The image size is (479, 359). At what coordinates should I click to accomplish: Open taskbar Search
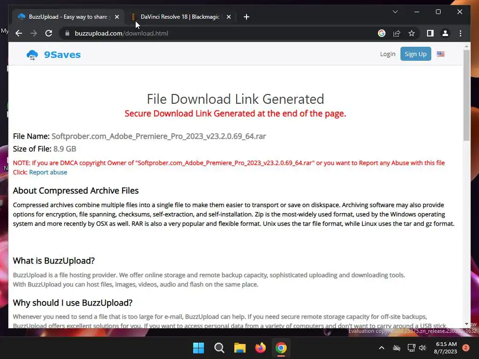click(x=219, y=348)
